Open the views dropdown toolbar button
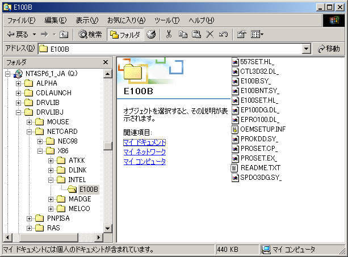Screen dimensions: 348x257 [x=257, y=35]
